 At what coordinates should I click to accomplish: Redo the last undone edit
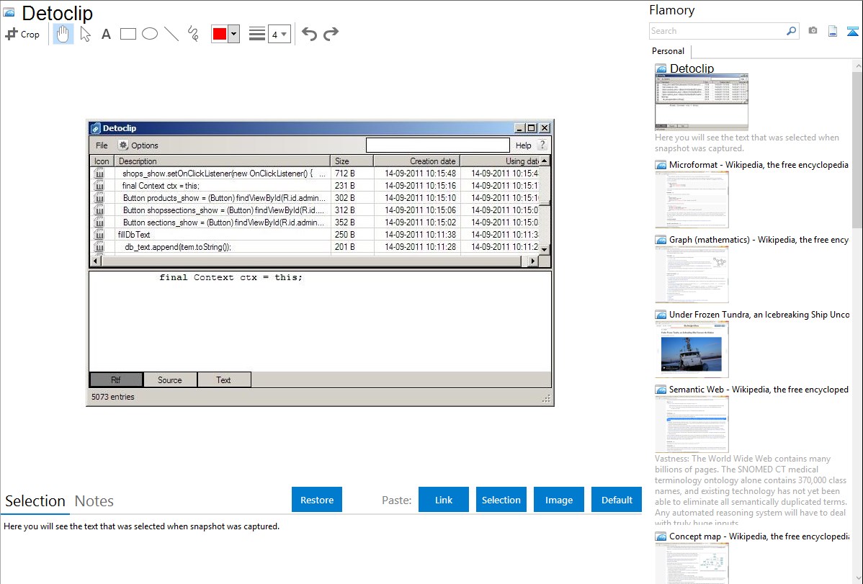point(331,34)
